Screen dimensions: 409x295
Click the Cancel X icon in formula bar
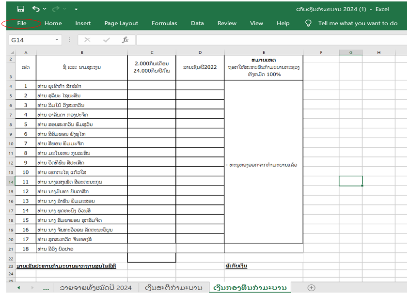click(87, 40)
